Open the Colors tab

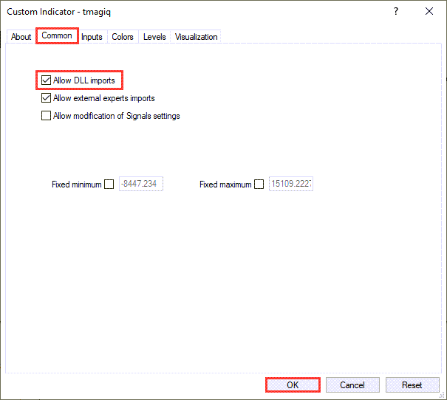[x=123, y=37]
